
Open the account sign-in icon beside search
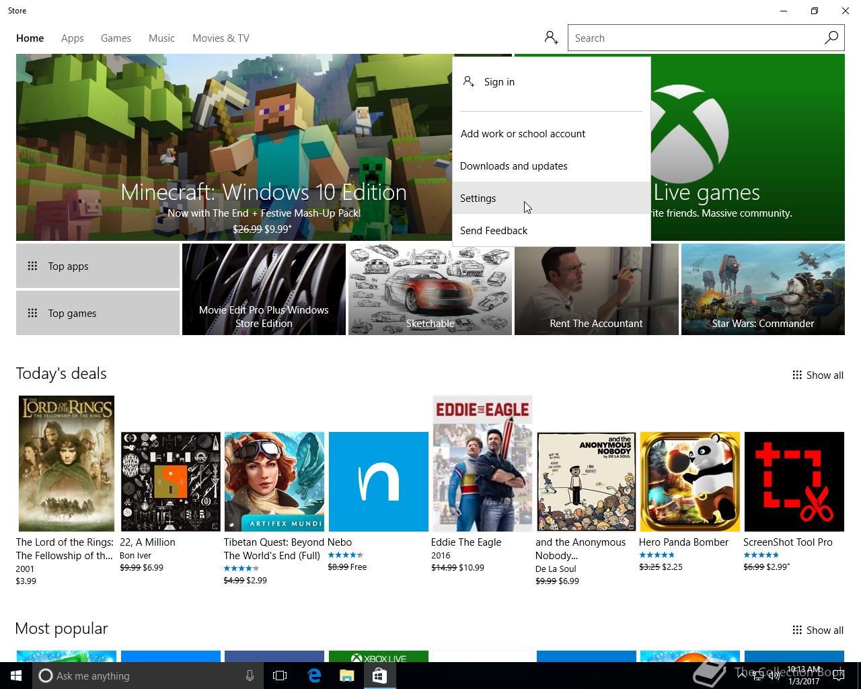pos(552,38)
